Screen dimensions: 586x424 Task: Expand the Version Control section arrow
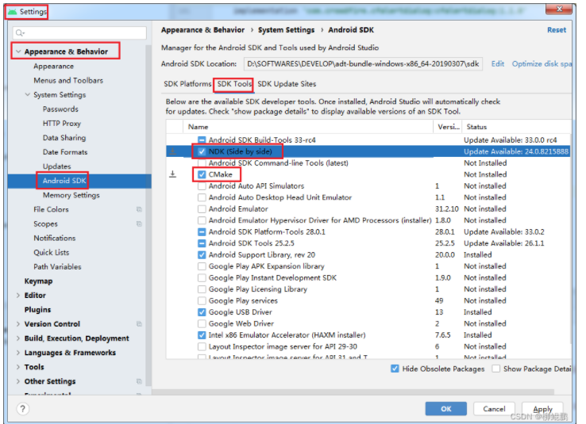coord(18,323)
